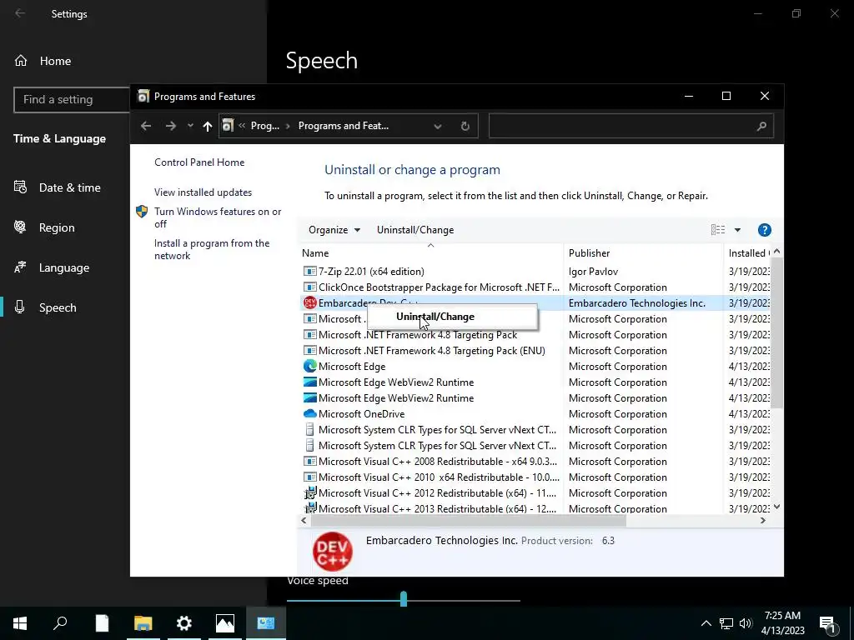Open the blank document taskbar icon

[x=102, y=623]
